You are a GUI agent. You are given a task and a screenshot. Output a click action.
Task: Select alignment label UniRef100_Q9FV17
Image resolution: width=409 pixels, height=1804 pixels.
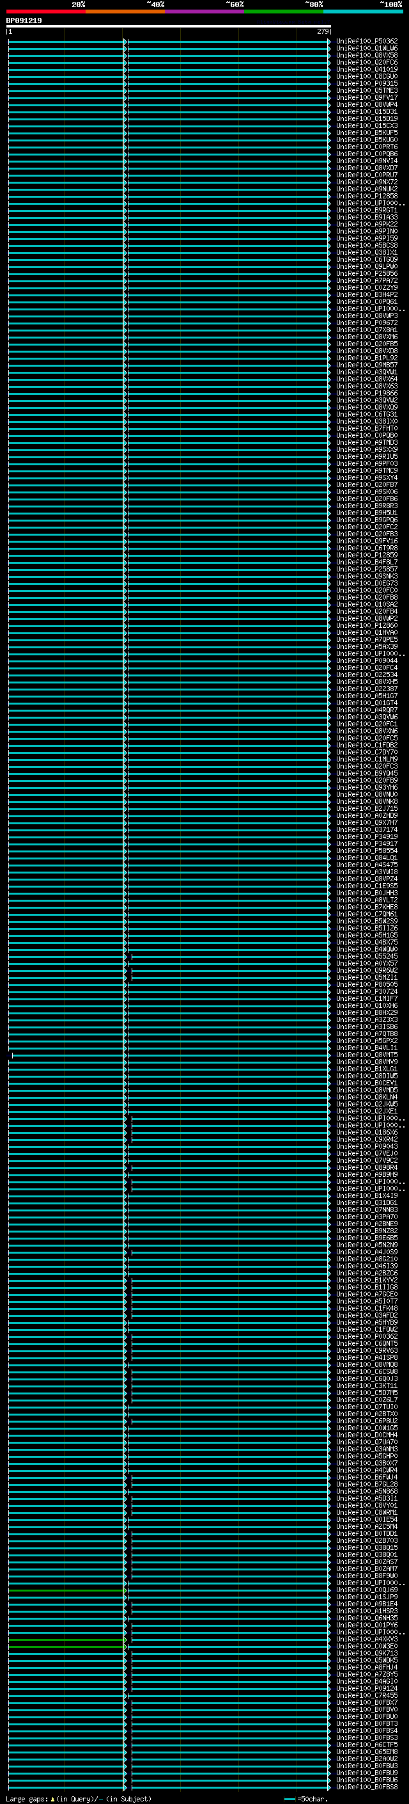(367, 97)
